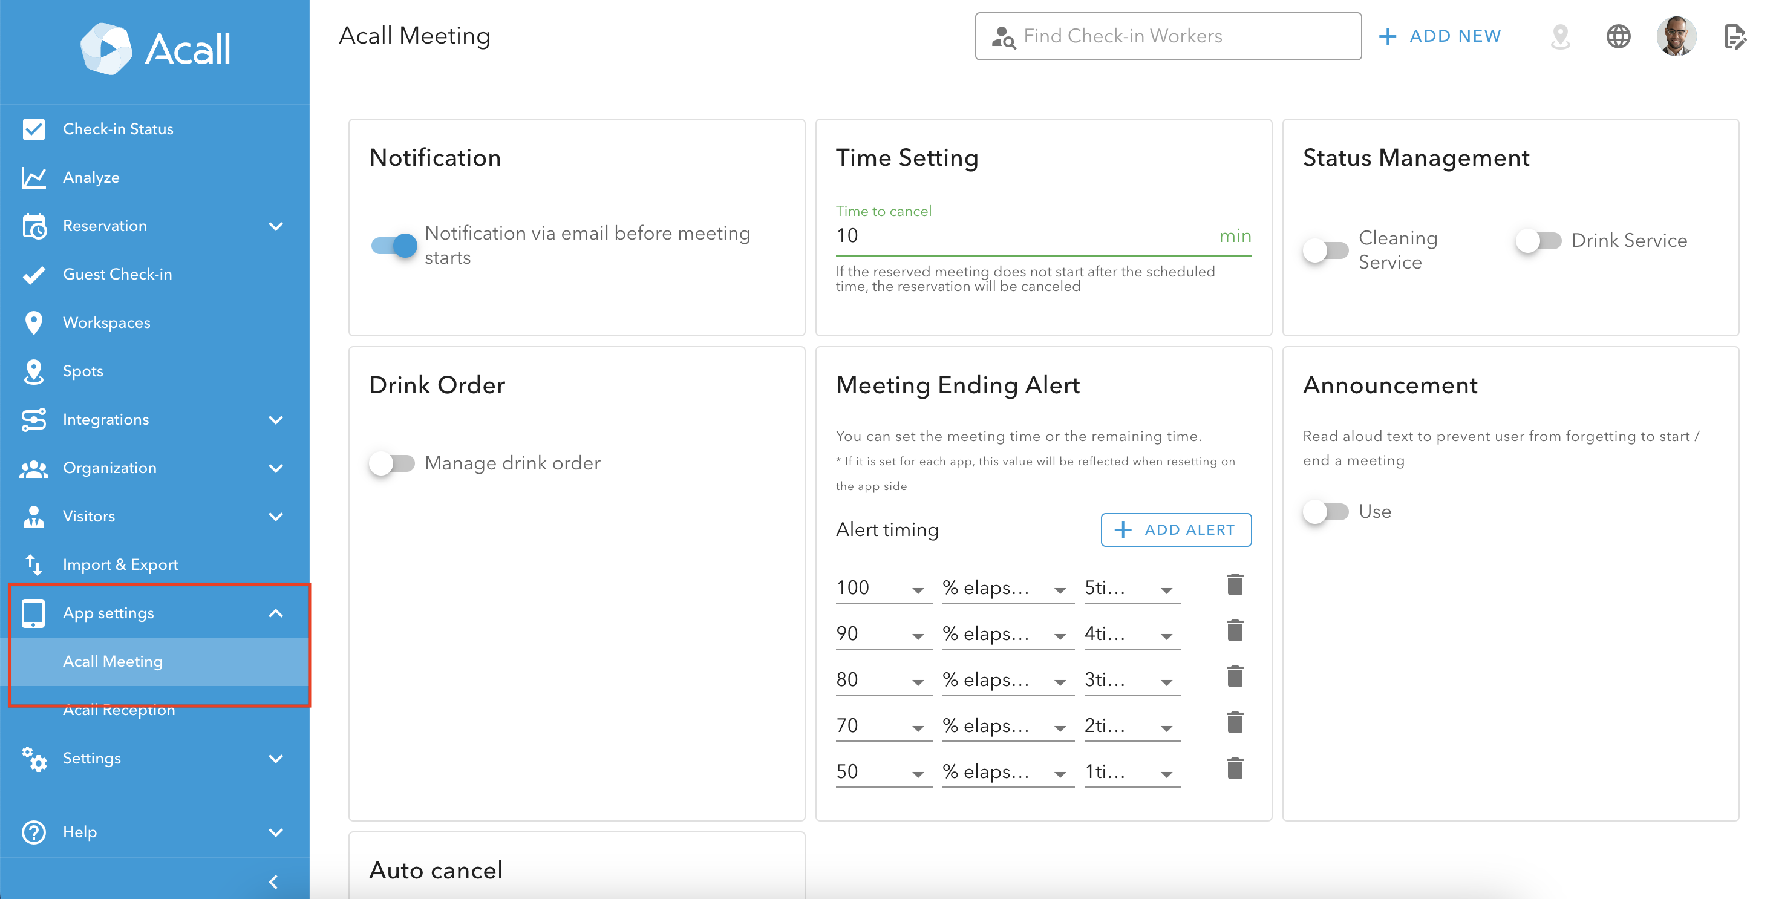
Task: Click the ADD NEW button
Action: pyautogui.click(x=1440, y=36)
